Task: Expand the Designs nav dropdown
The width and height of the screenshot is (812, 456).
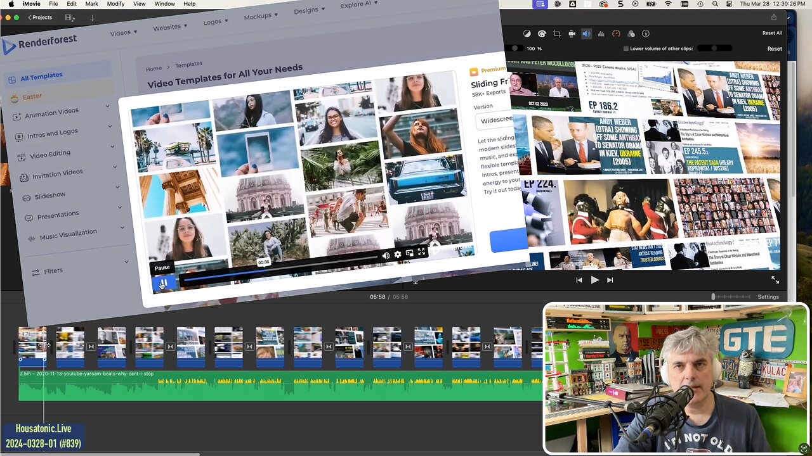Action: click(x=309, y=10)
